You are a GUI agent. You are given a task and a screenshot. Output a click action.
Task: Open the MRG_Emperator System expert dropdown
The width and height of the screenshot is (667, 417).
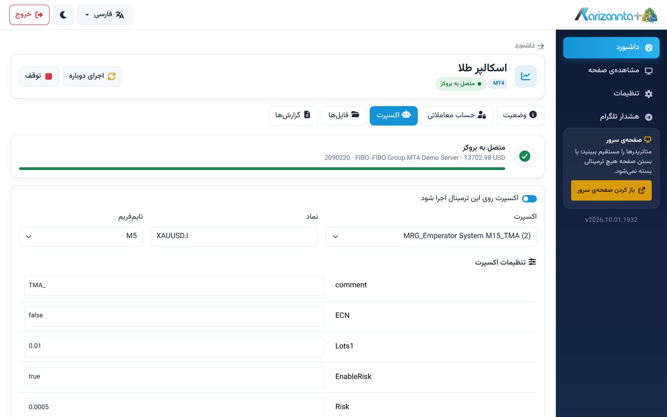(x=431, y=236)
